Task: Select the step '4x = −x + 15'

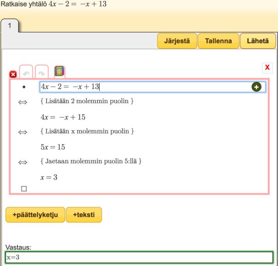Action: tap(63, 117)
